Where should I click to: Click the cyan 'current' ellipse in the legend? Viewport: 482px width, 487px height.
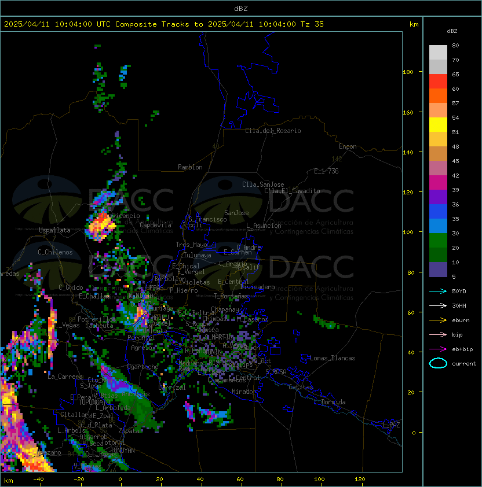pyautogui.click(x=438, y=363)
